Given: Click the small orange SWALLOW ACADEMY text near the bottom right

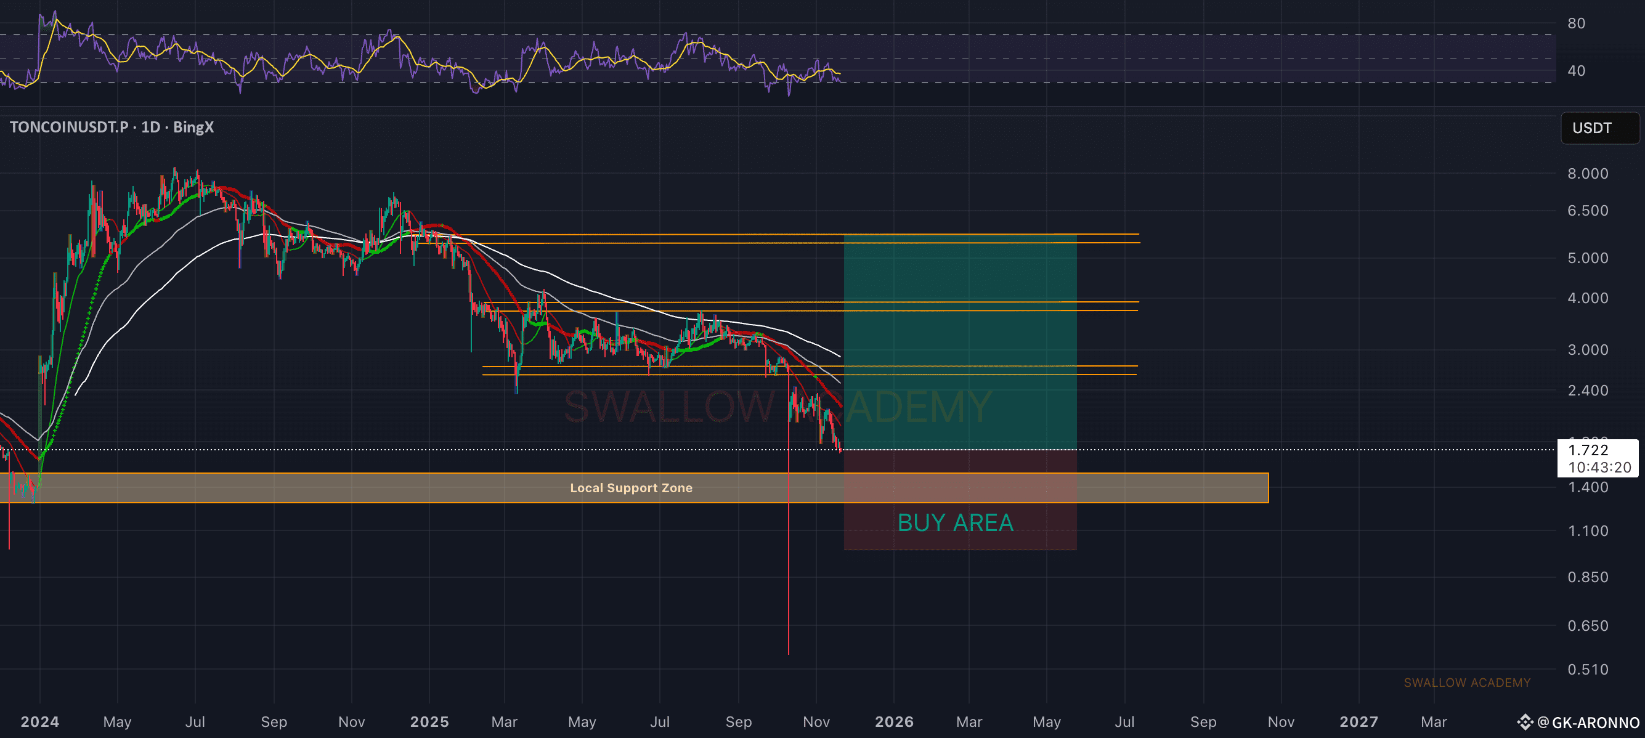Looking at the screenshot, I should [1467, 683].
